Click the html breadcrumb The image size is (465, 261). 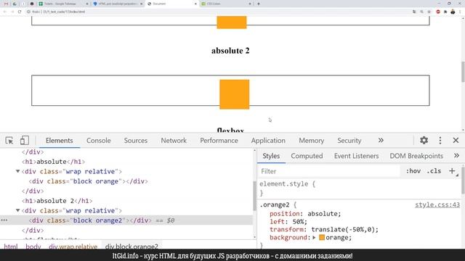tap(11, 246)
